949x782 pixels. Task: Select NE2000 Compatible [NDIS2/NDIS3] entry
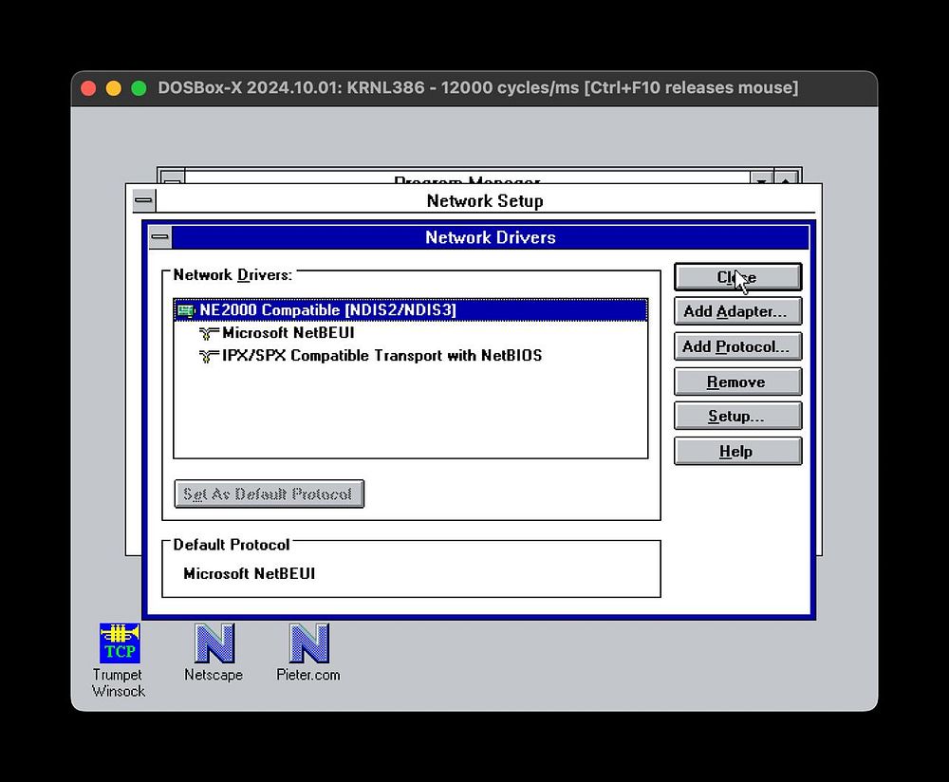(x=410, y=310)
